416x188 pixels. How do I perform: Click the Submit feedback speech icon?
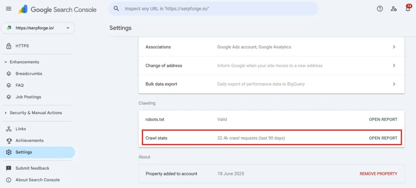[9, 168]
